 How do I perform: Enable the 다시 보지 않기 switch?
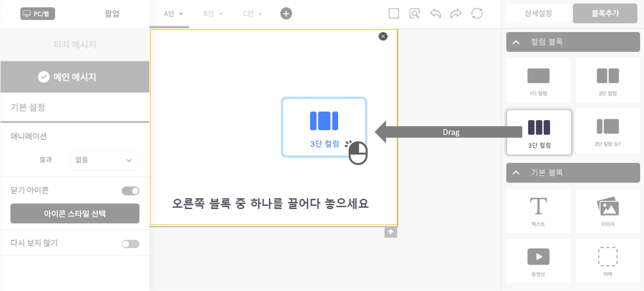(131, 244)
